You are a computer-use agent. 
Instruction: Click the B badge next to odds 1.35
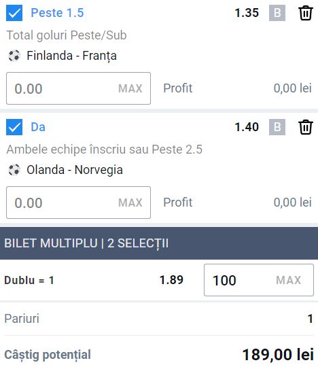pyautogui.click(x=277, y=13)
